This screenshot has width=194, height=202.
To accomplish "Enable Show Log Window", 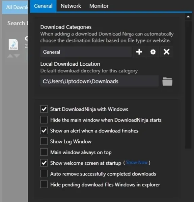I will pyautogui.click(x=44, y=141).
